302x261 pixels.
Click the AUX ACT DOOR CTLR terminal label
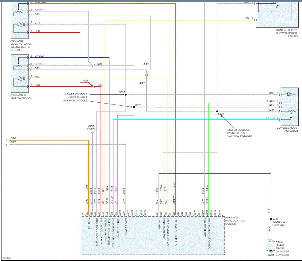(x=101, y=231)
